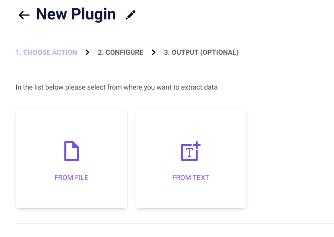Viewport: 334px width, 237px height.
Task: Click the word "(OPTIONAL)" in step three
Action: coord(221,52)
